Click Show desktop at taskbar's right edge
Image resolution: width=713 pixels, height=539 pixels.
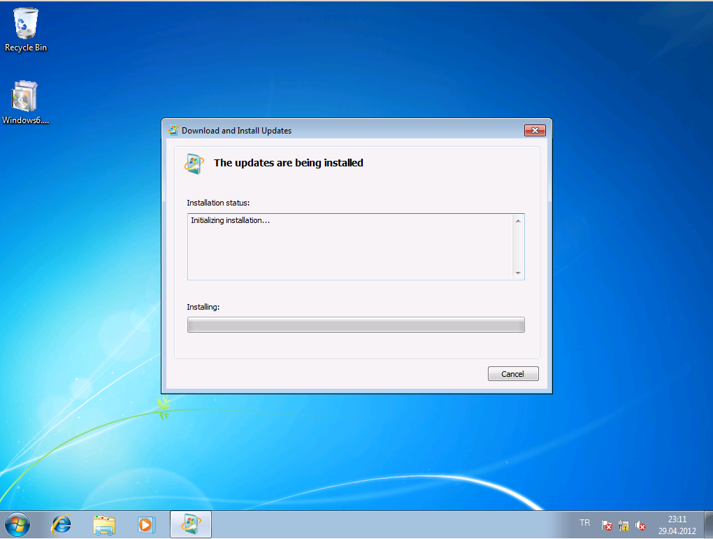click(x=709, y=524)
